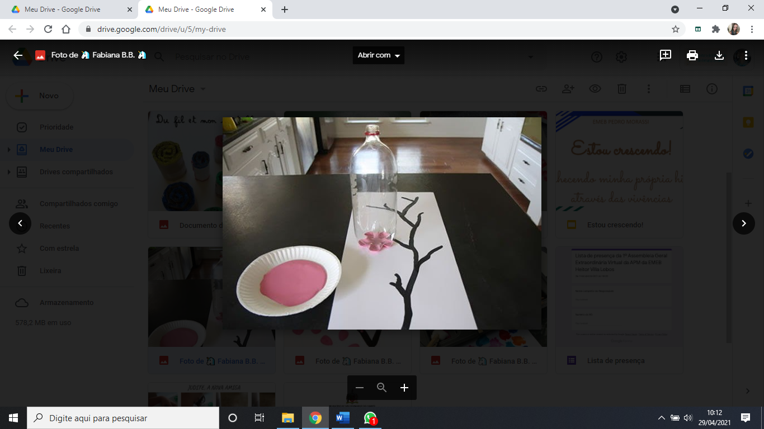Open the Windows Start menu
This screenshot has height=429, width=764.
tap(13, 418)
